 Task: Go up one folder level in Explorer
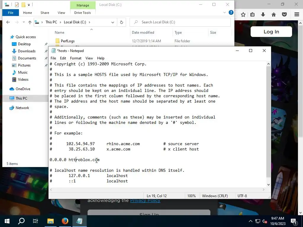30,22
